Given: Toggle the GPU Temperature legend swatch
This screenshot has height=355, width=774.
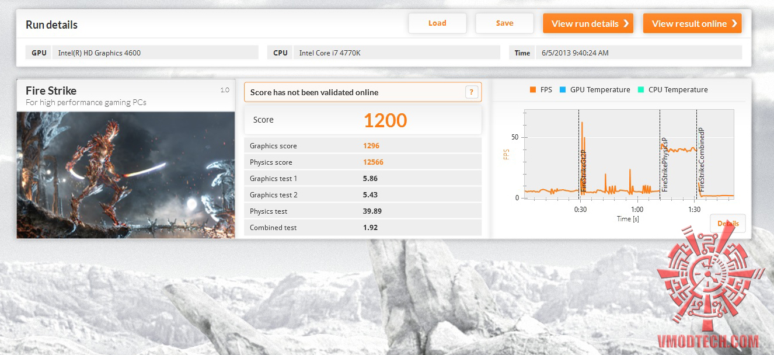Looking at the screenshot, I should [x=563, y=90].
